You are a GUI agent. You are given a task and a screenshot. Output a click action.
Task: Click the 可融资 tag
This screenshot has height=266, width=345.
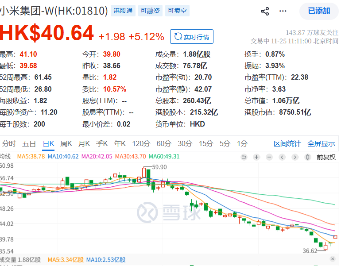150,11
